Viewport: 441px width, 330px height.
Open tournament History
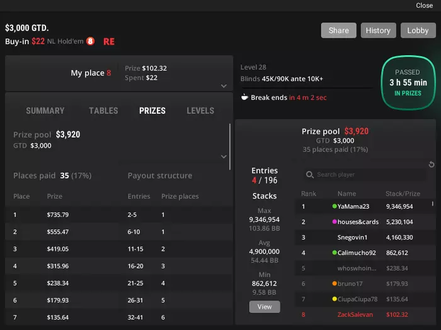click(378, 30)
